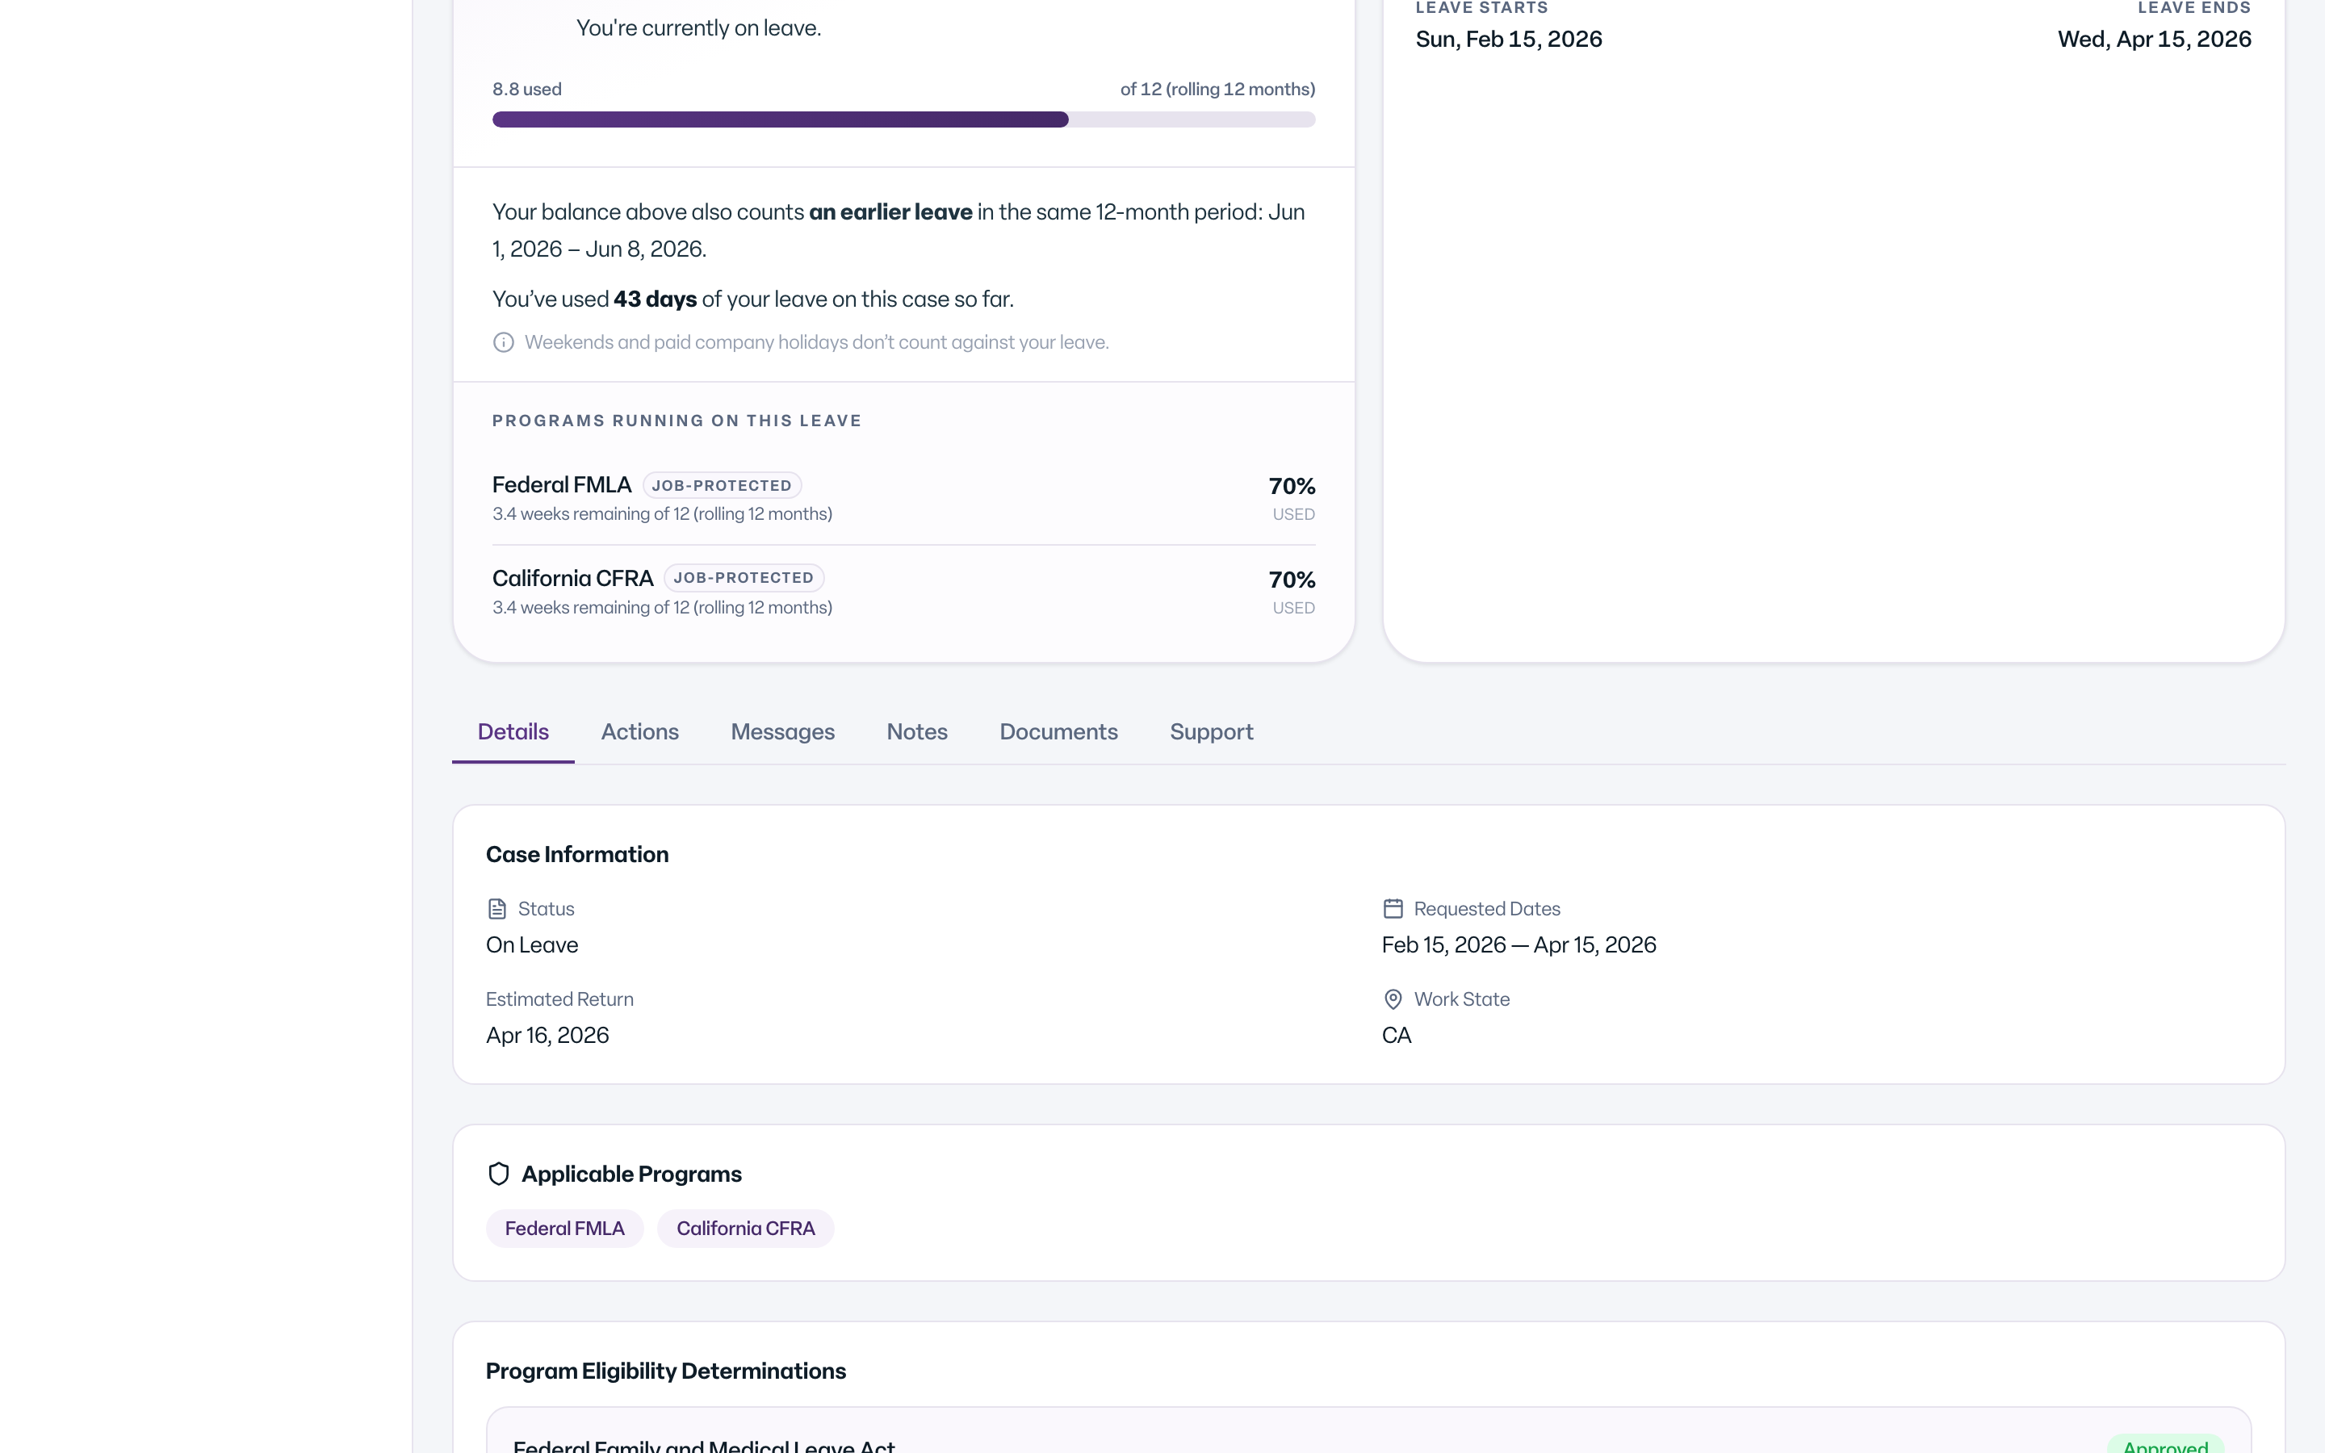Click 'You're currently on leave.' text
This screenshot has height=1453, width=2325.
[698, 29]
